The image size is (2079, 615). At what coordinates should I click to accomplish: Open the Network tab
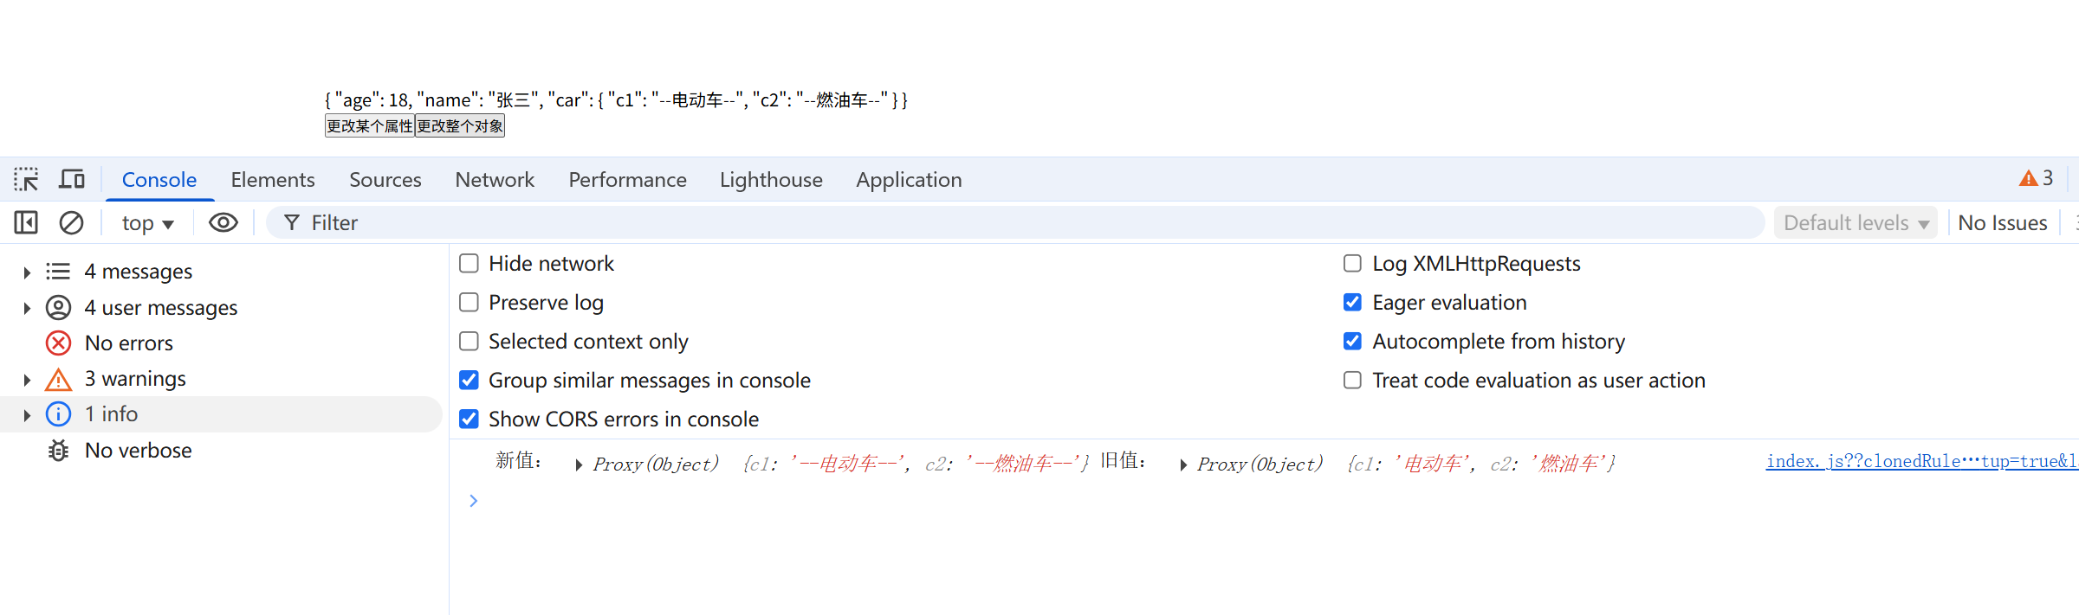click(495, 180)
